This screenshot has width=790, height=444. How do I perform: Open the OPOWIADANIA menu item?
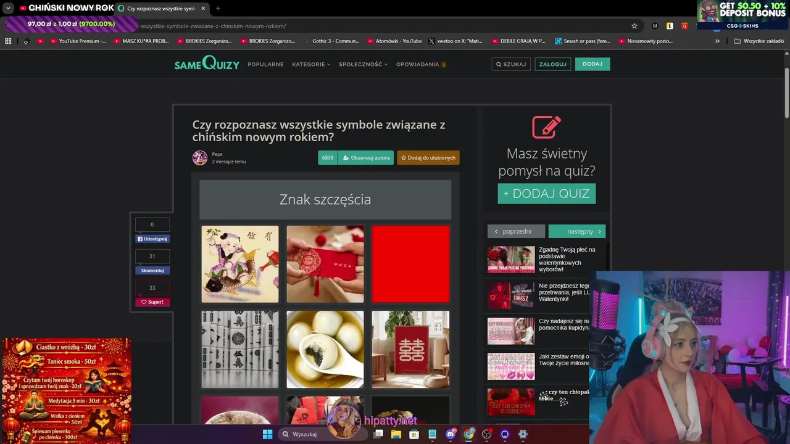point(421,64)
